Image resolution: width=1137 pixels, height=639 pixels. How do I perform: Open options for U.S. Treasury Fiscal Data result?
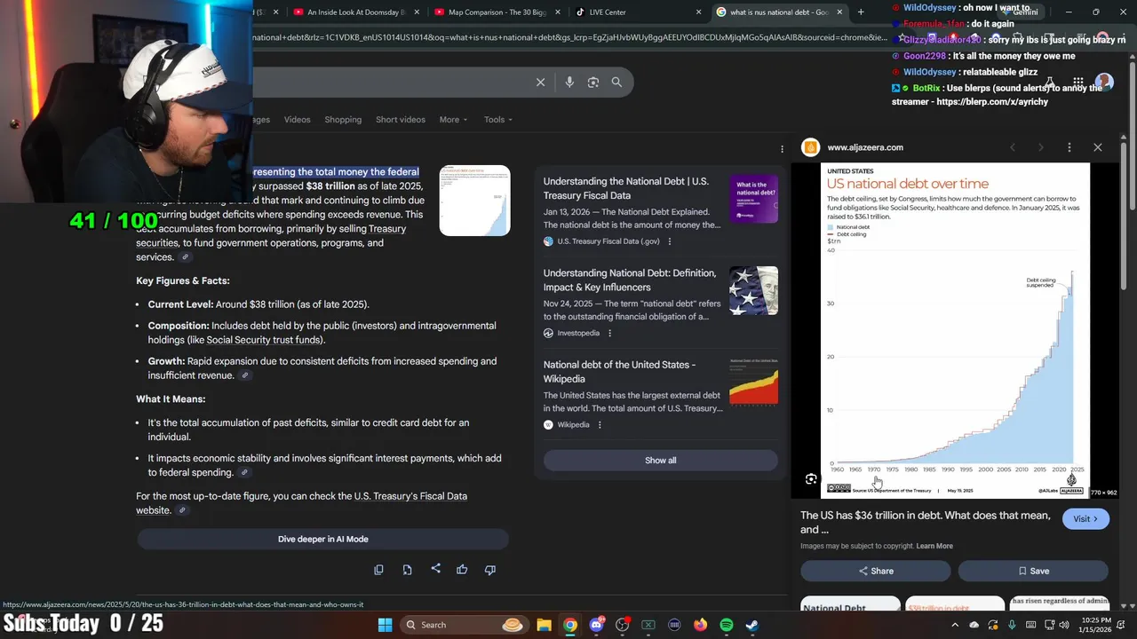670,241
